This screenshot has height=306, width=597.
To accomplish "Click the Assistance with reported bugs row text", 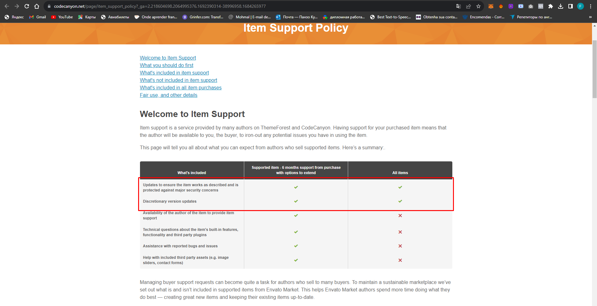I will pos(180,246).
